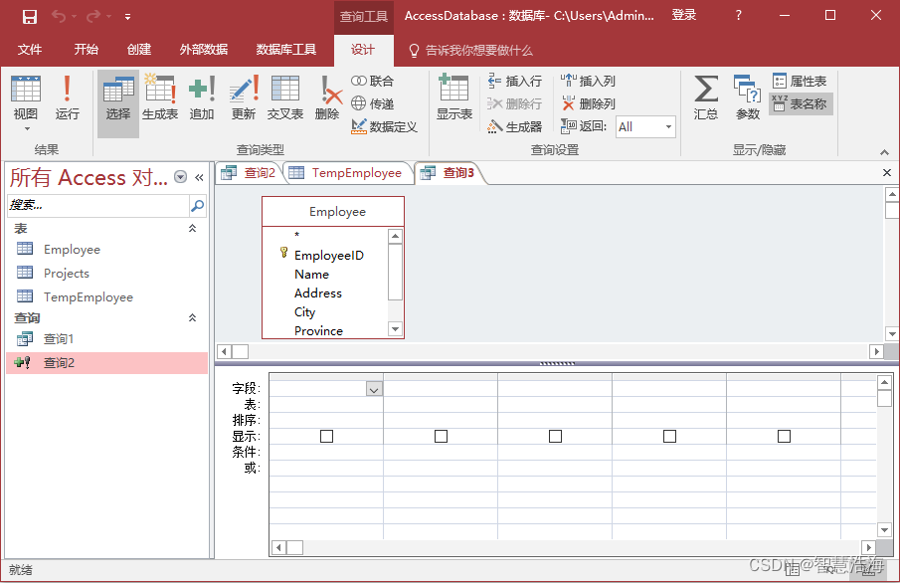Open the File (文件) tab
Image resolution: width=900 pixels, height=583 pixels.
point(30,50)
